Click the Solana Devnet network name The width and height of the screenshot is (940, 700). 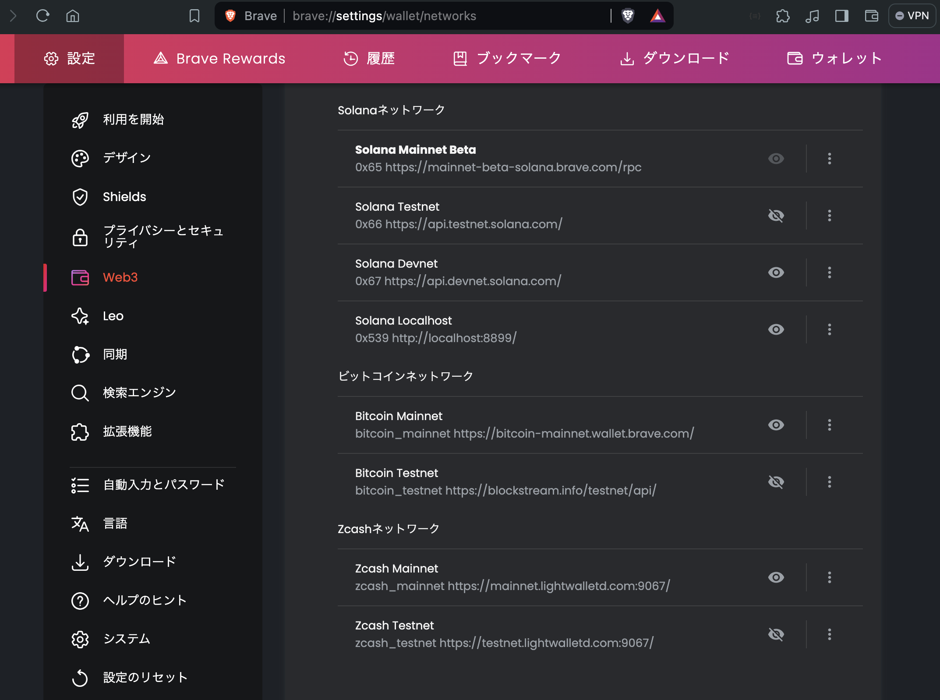tap(396, 264)
